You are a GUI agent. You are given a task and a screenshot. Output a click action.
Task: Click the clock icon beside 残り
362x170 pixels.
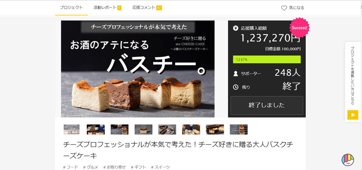(x=235, y=87)
